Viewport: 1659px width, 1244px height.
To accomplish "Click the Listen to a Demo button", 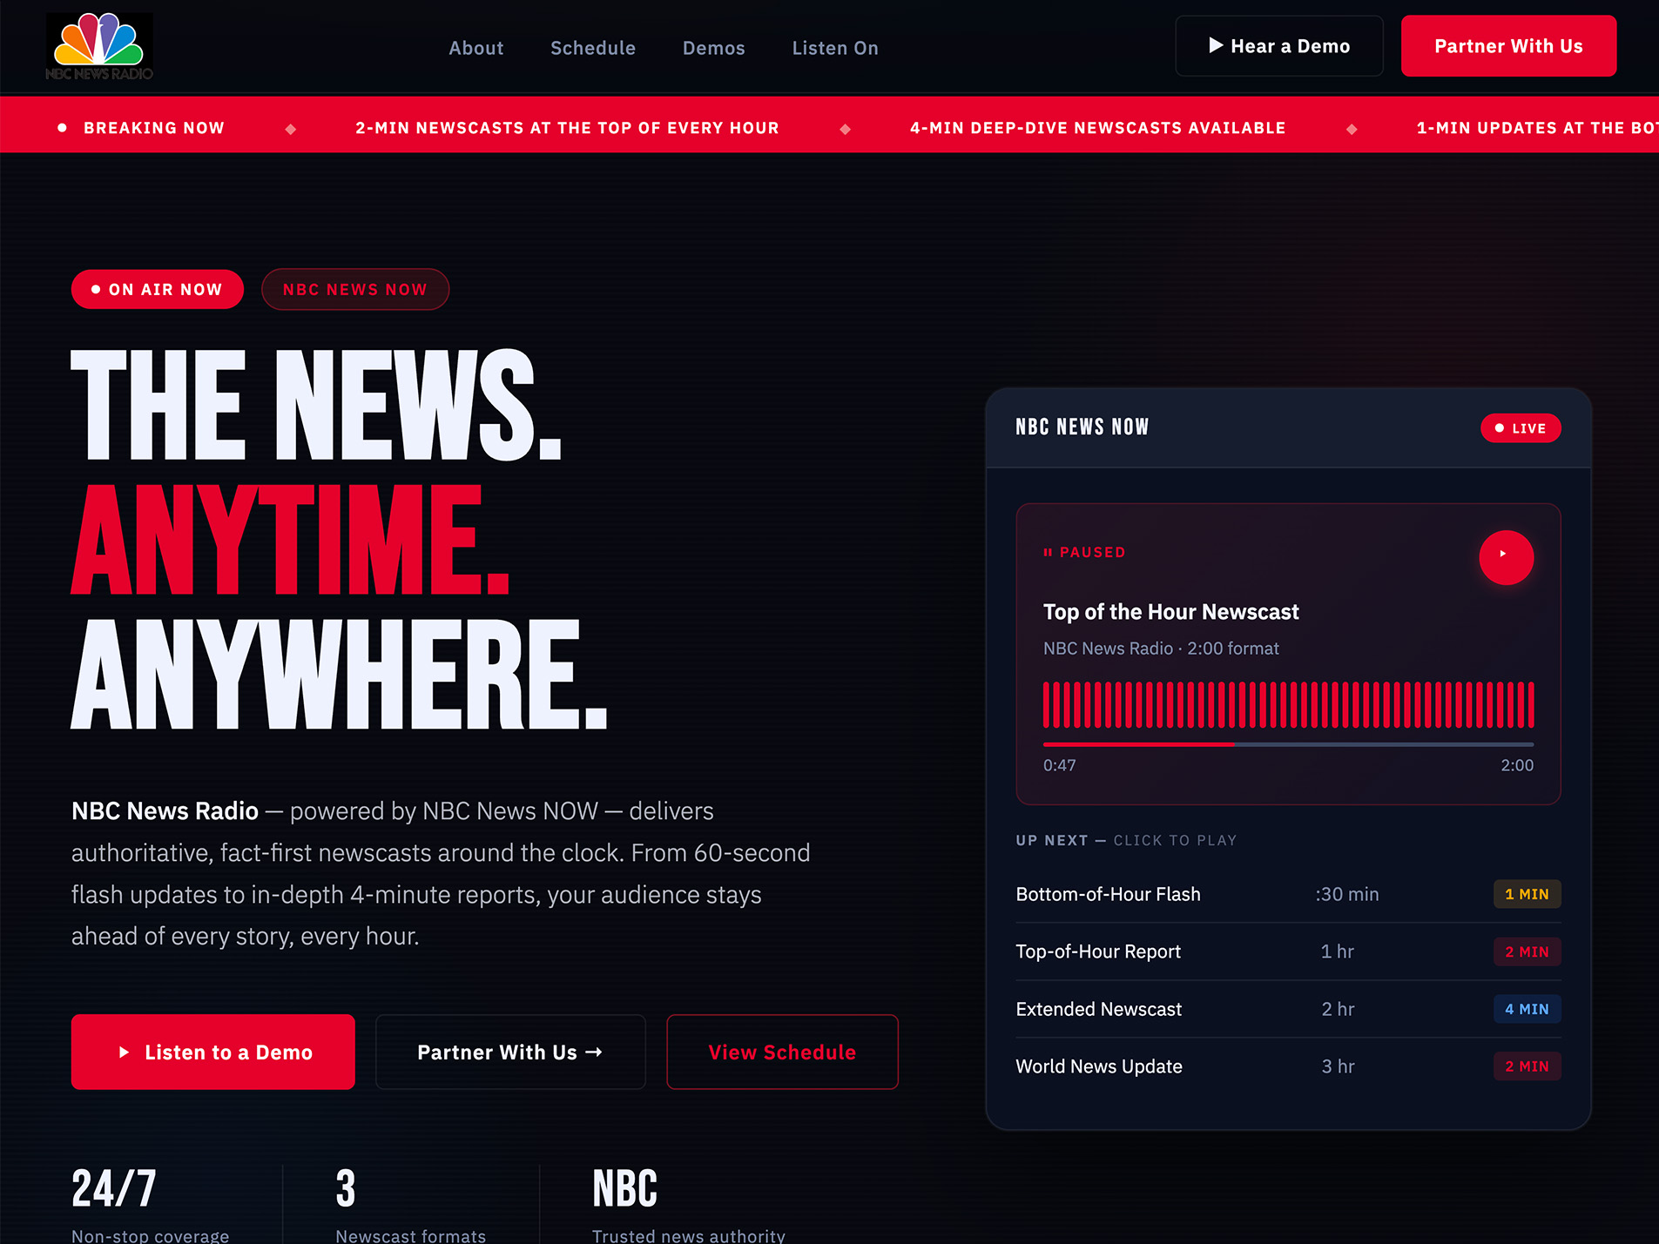I will pos(212,1052).
